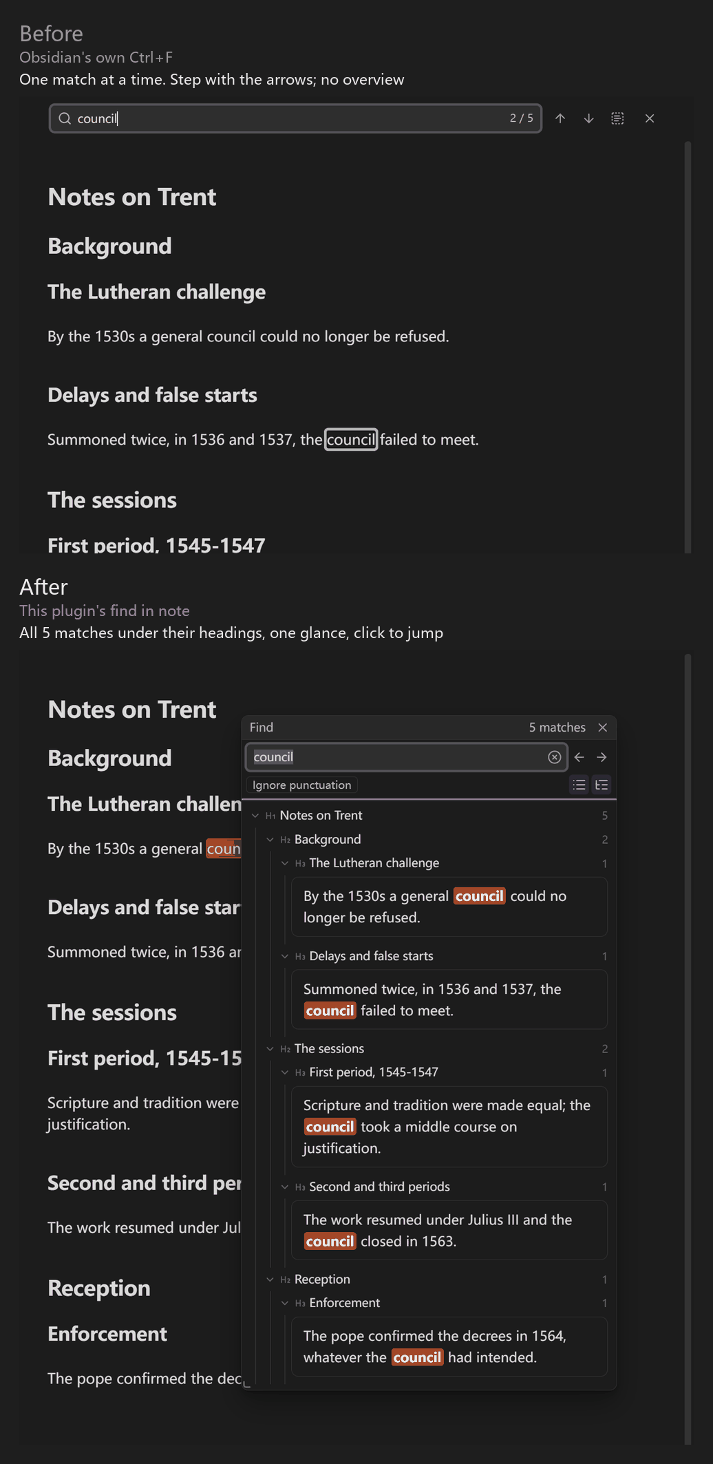Collapse the Notes on Trent tree node
The width and height of the screenshot is (713, 1464).
coord(255,816)
